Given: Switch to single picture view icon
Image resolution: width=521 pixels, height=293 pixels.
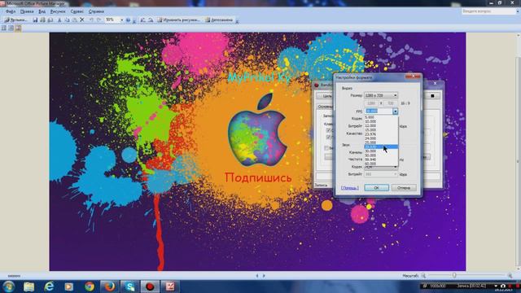Looking at the screenshot, I should (18, 28).
